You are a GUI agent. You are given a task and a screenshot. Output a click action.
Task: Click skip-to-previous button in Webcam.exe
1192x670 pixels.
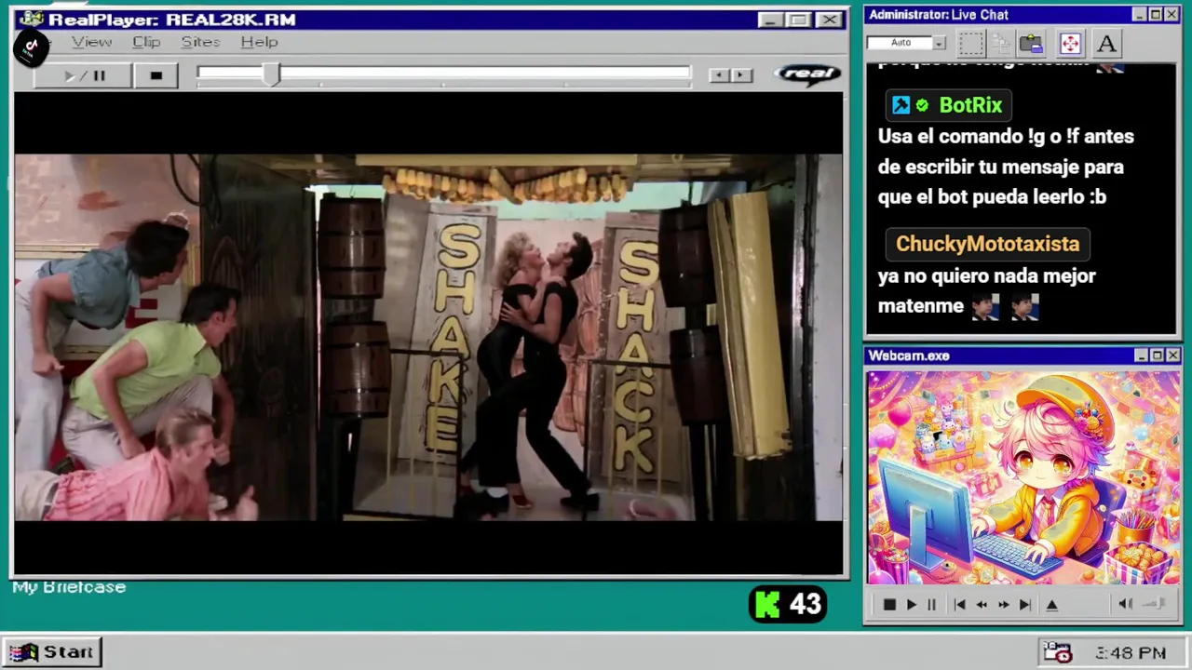pyautogui.click(x=960, y=605)
